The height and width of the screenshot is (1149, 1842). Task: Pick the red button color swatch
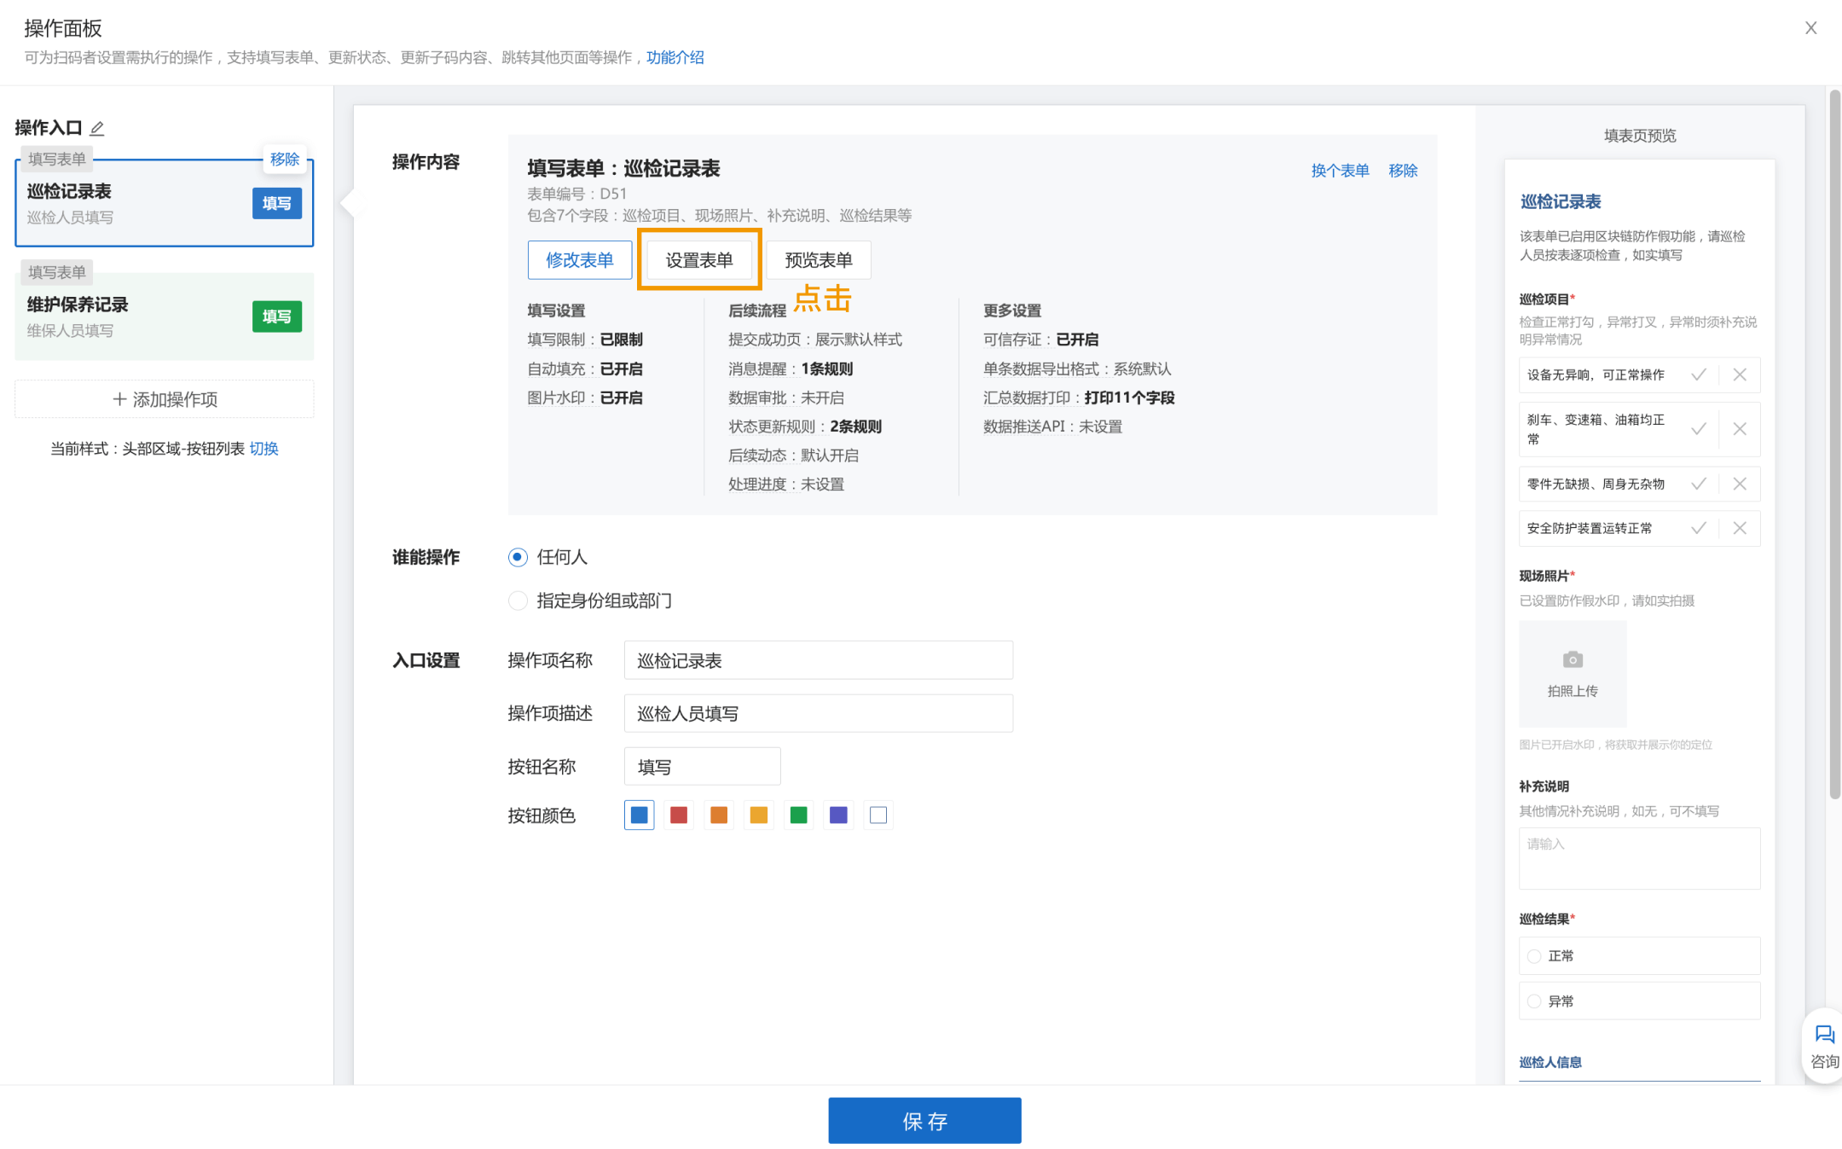tap(679, 815)
